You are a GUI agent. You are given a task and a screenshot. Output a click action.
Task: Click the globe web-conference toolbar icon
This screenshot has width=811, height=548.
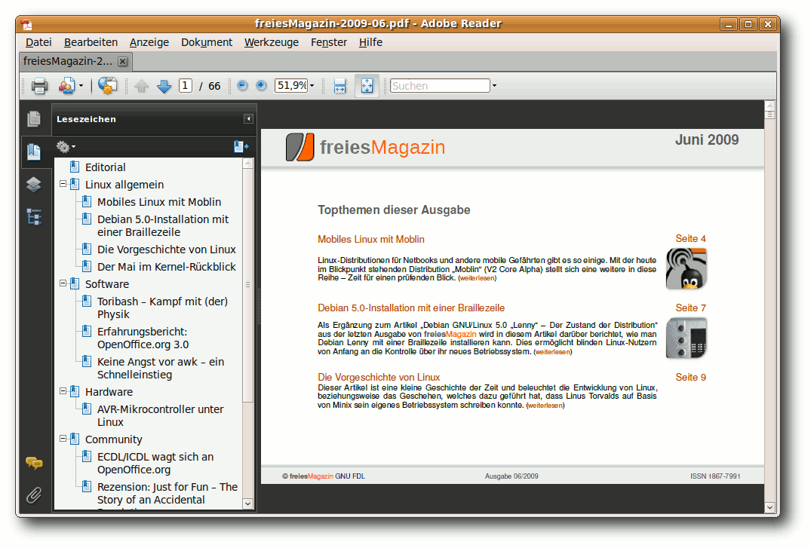click(108, 86)
